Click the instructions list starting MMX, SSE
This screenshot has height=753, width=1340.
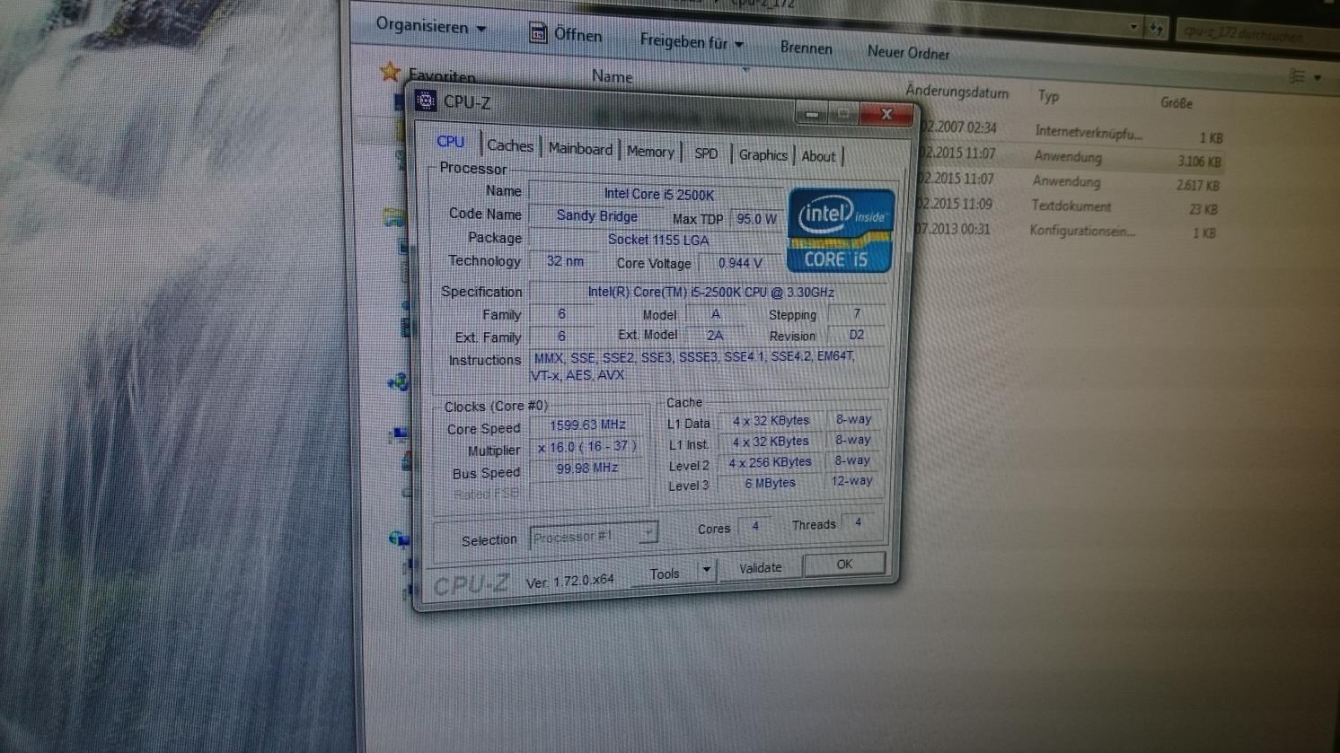tap(706, 366)
